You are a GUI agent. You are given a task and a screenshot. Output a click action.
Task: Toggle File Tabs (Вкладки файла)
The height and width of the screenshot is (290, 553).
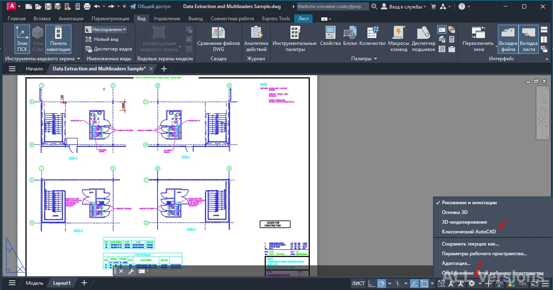coord(508,39)
